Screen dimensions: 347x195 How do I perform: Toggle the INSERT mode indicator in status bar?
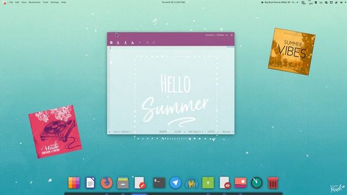click(x=163, y=132)
